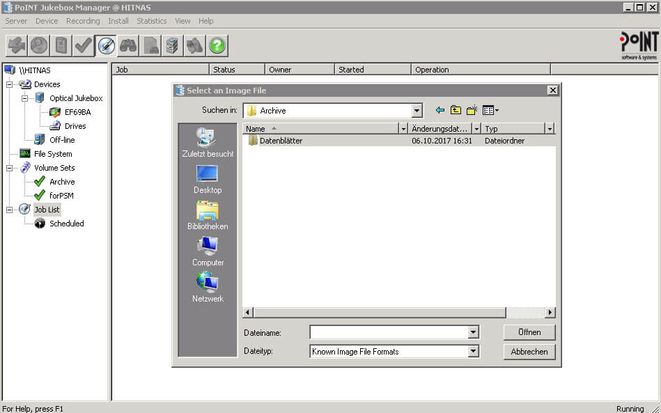Click the file list scroll right arrow
Image resolution: width=661 pixels, height=413 pixels.
550,312
